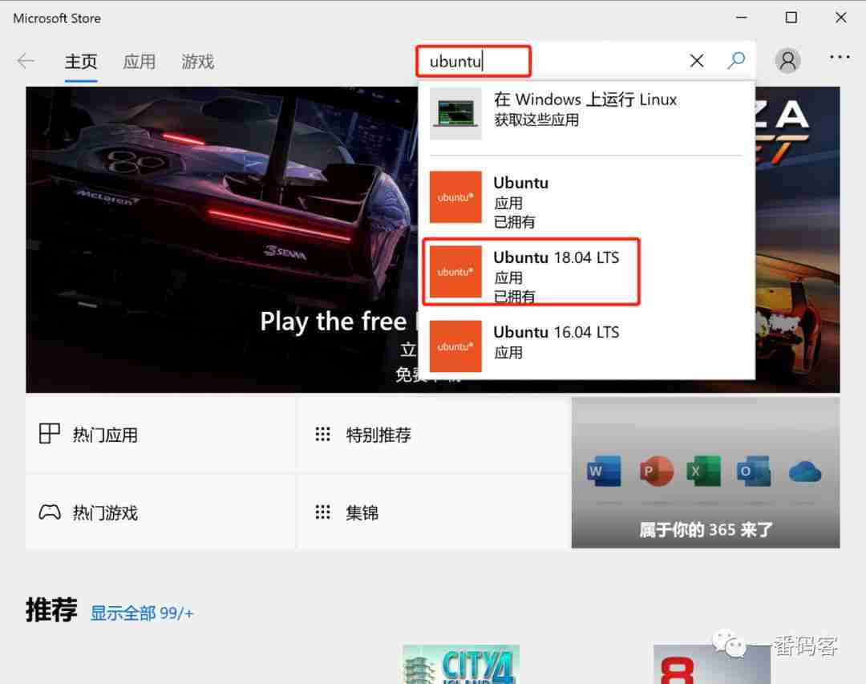Click the search magnifier icon
The image size is (866, 684).
(x=736, y=60)
